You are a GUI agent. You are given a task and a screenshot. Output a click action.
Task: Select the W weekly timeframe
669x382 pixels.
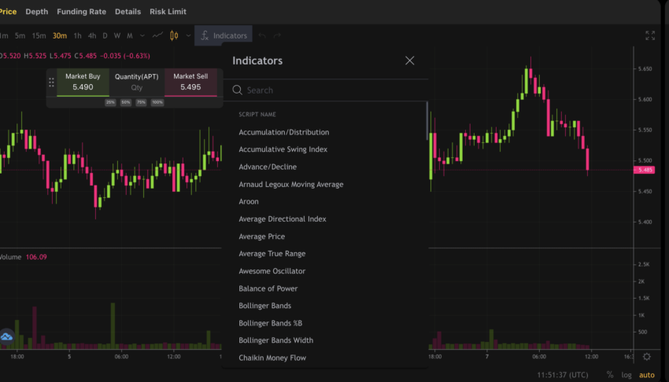[x=117, y=36]
